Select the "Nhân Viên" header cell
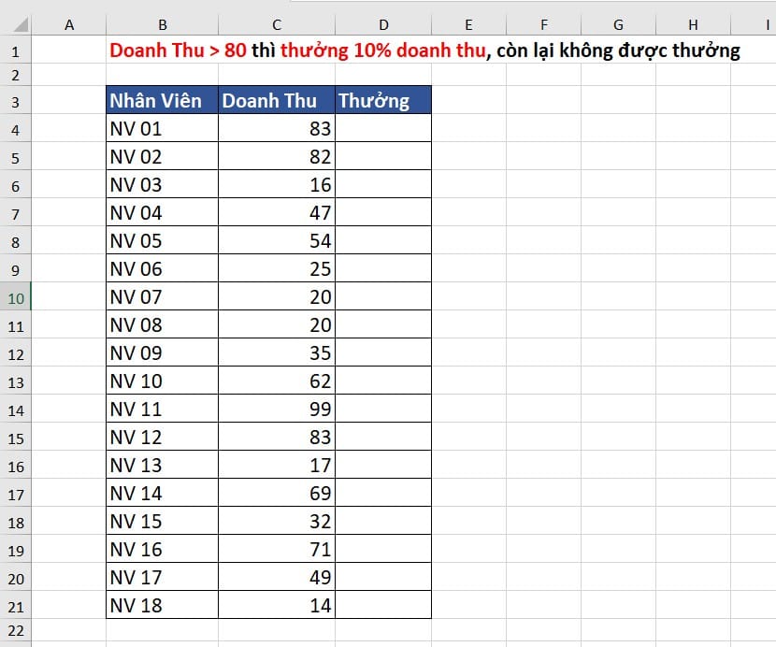776x647 pixels. (163, 101)
